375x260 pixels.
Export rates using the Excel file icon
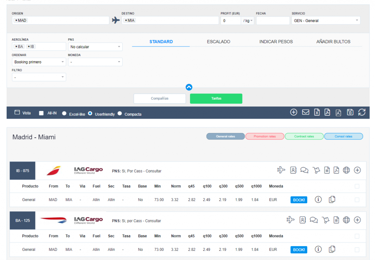click(x=317, y=112)
